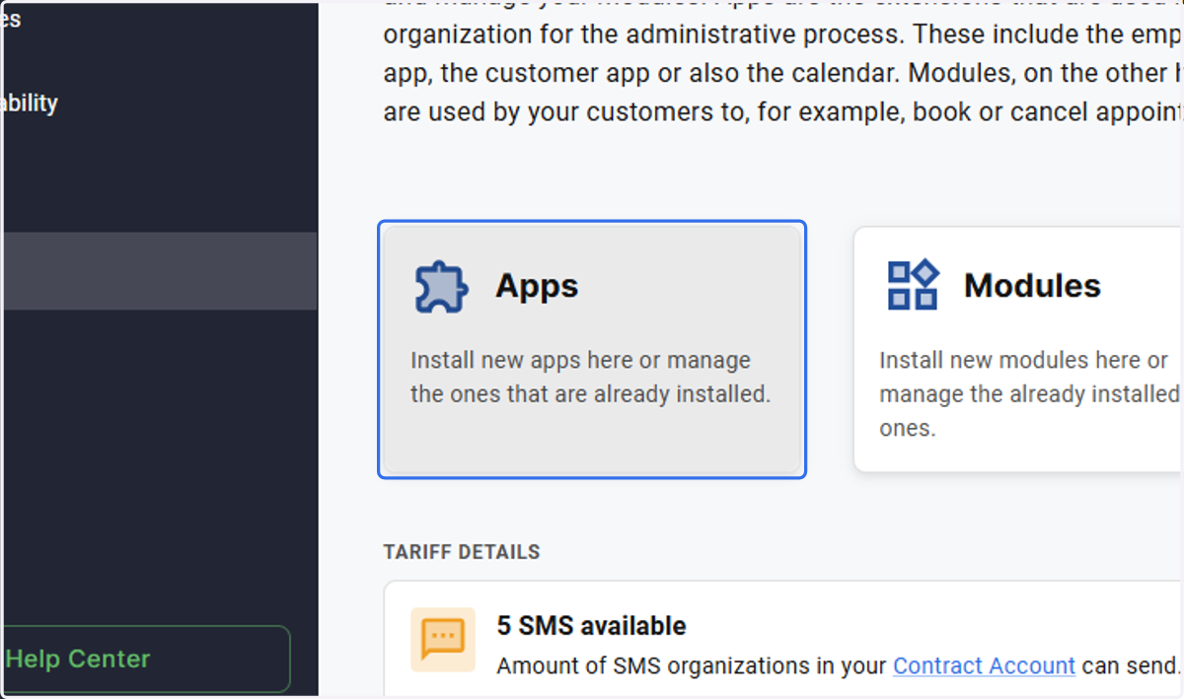
Task: Click the '5 SMS available' heading
Action: tap(591, 626)
